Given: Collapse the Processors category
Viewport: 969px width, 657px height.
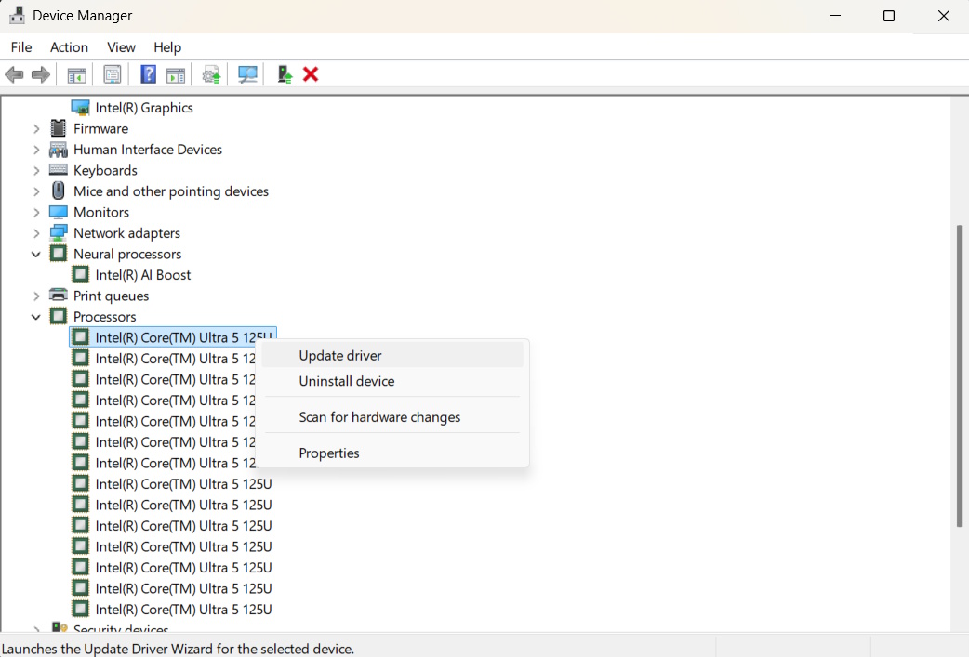Looking at the screenshot, I should pyautogui.click(x=36, y=317).
